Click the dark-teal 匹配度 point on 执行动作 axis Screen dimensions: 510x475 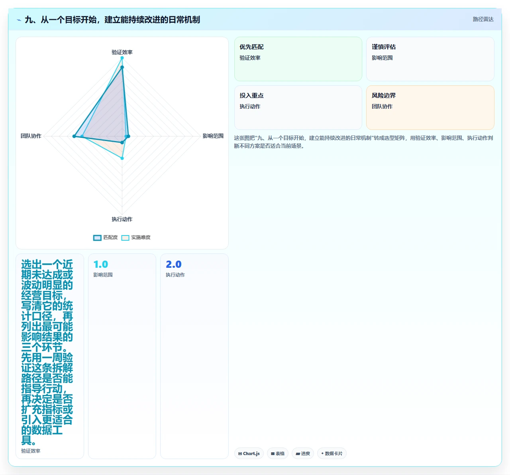[122, 142]
